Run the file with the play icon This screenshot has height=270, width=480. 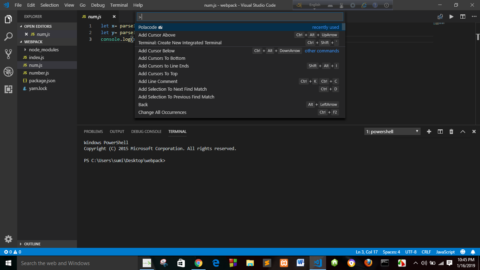452,16
